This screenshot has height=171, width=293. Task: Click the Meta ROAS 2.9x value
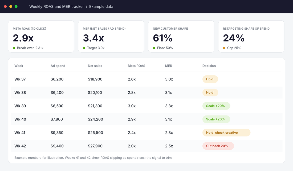click(23, 38)
